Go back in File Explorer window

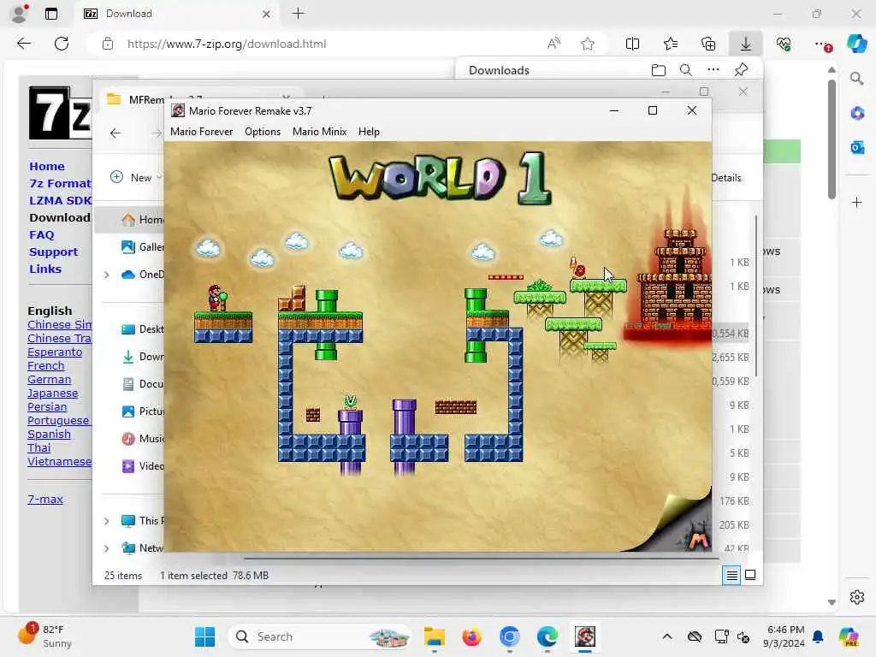[x=115, y=133]
